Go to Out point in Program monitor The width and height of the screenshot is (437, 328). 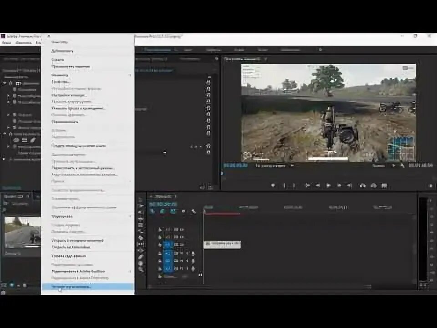tap(349, 185)
